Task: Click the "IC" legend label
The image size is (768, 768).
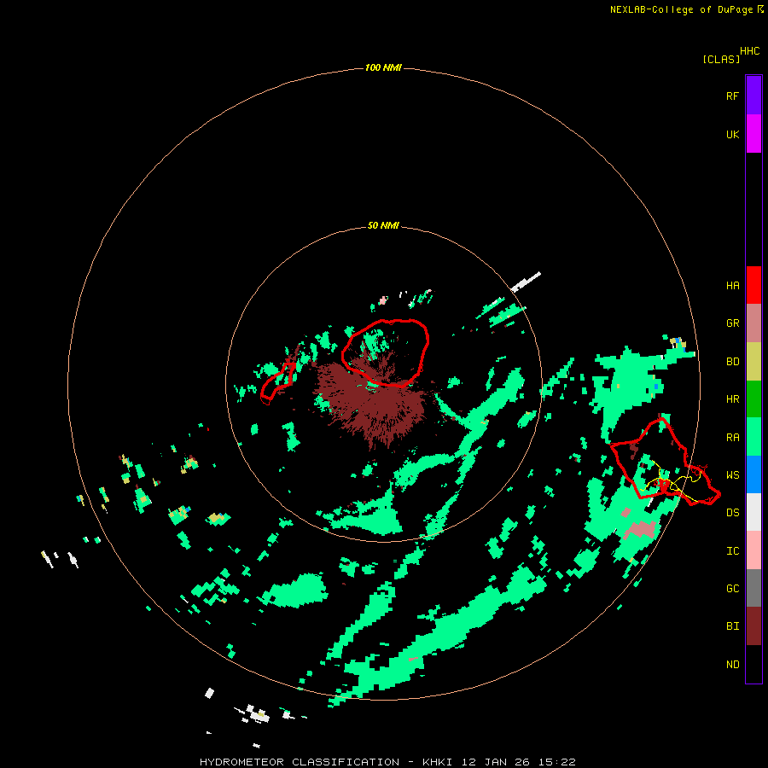Action: 732,550
